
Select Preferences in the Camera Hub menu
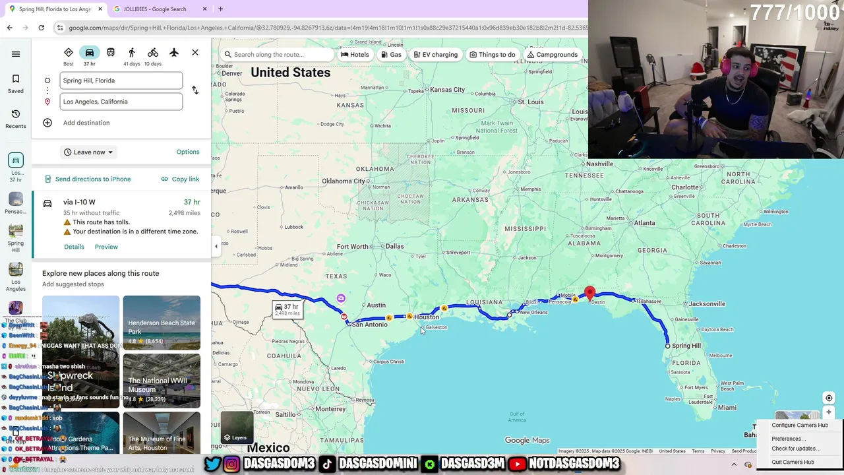point(789,439)
